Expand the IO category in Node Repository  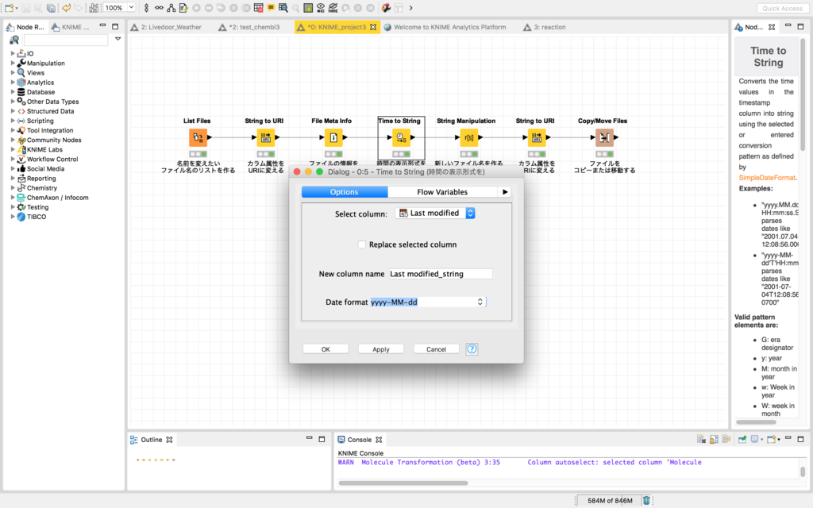tap(13, 53)
